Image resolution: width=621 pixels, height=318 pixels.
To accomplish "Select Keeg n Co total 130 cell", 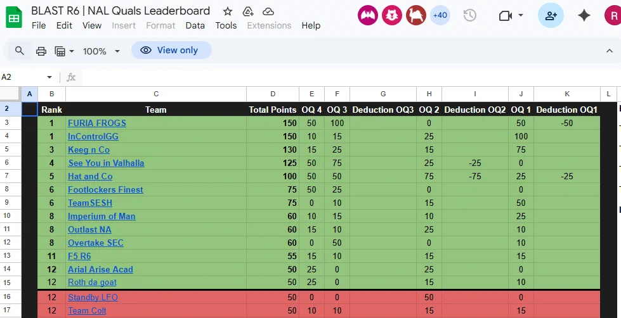I will coord(273,150).
